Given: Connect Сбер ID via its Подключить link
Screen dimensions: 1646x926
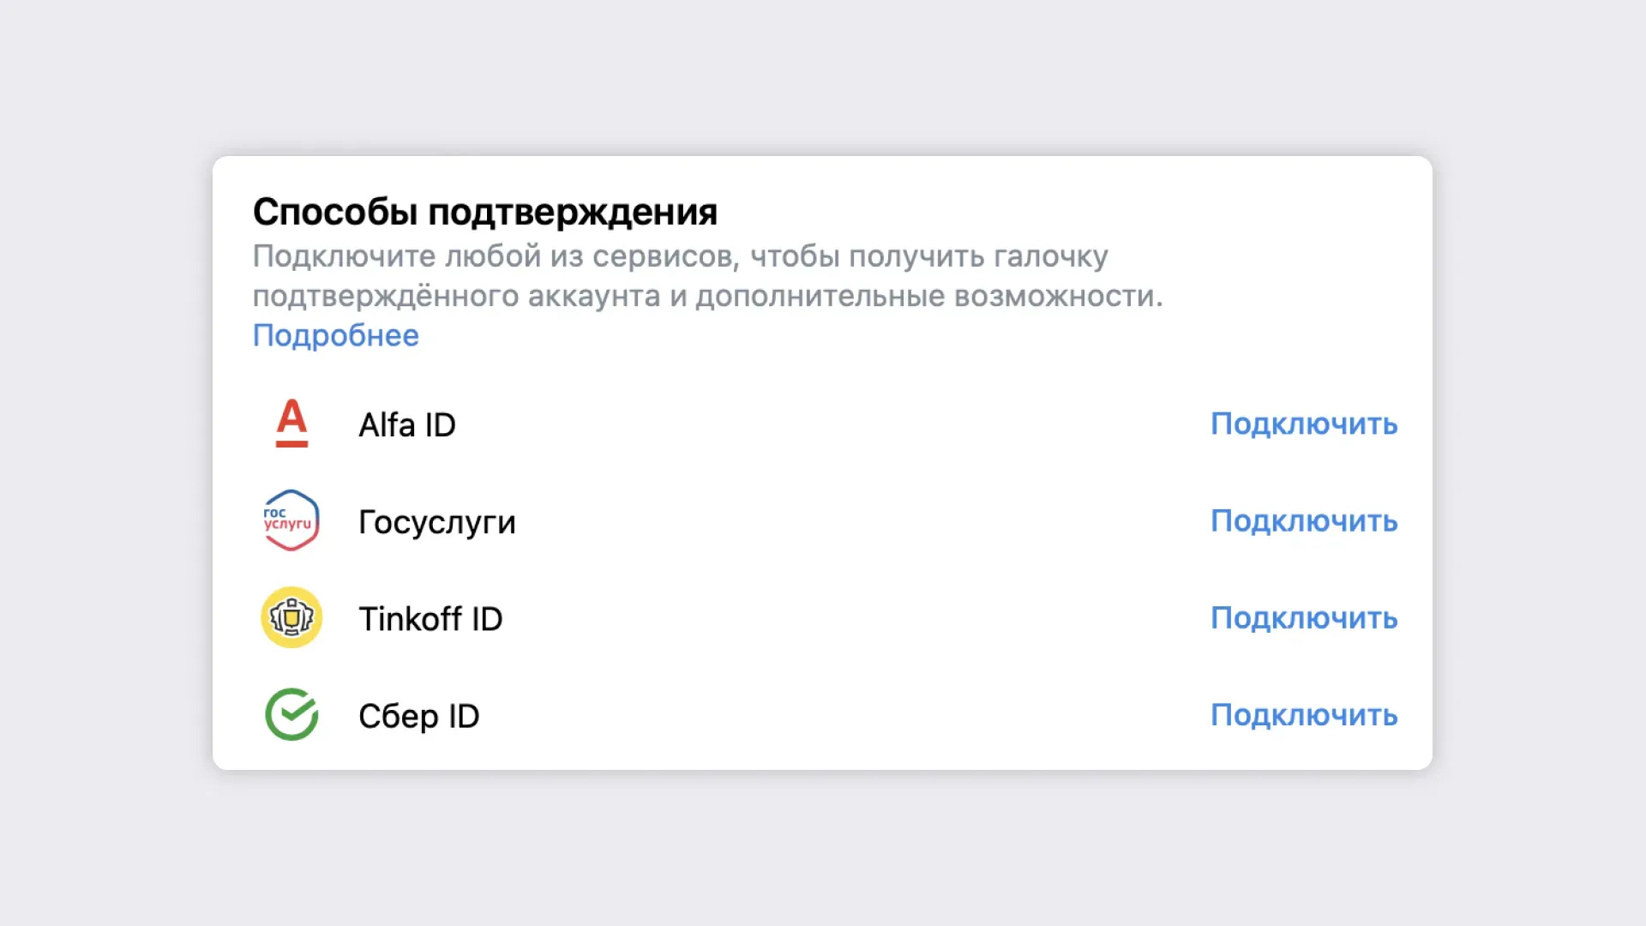Looking at the screenshot, I should coord(1304,714).
